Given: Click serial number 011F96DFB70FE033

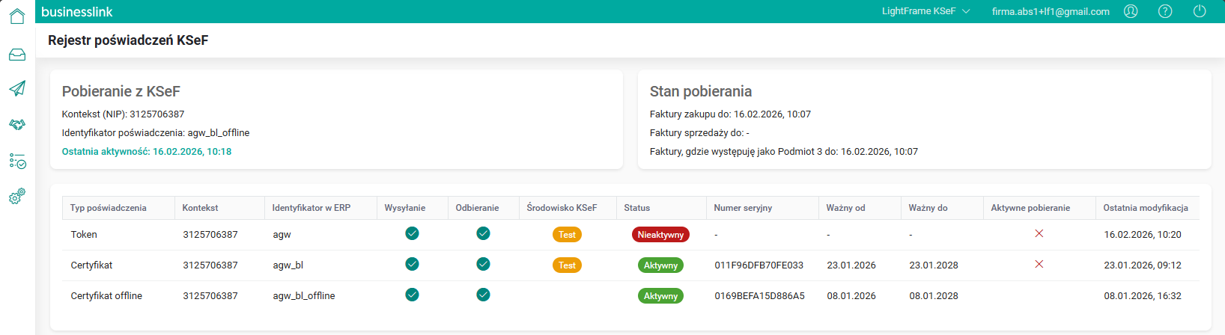Looking at the screenshot, I should tap(759, 265).
